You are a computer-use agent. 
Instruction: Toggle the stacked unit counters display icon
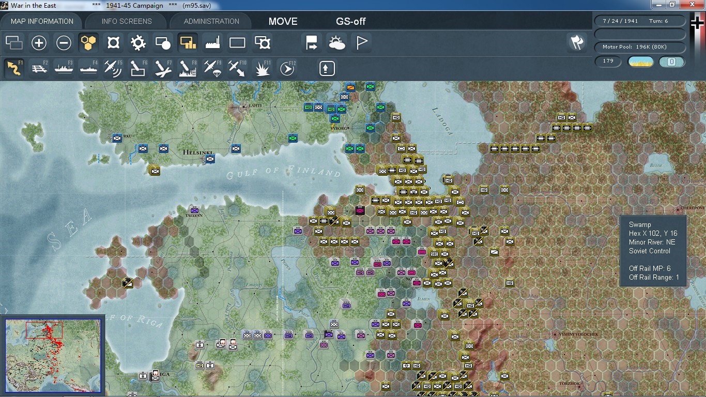coord(14,43)
